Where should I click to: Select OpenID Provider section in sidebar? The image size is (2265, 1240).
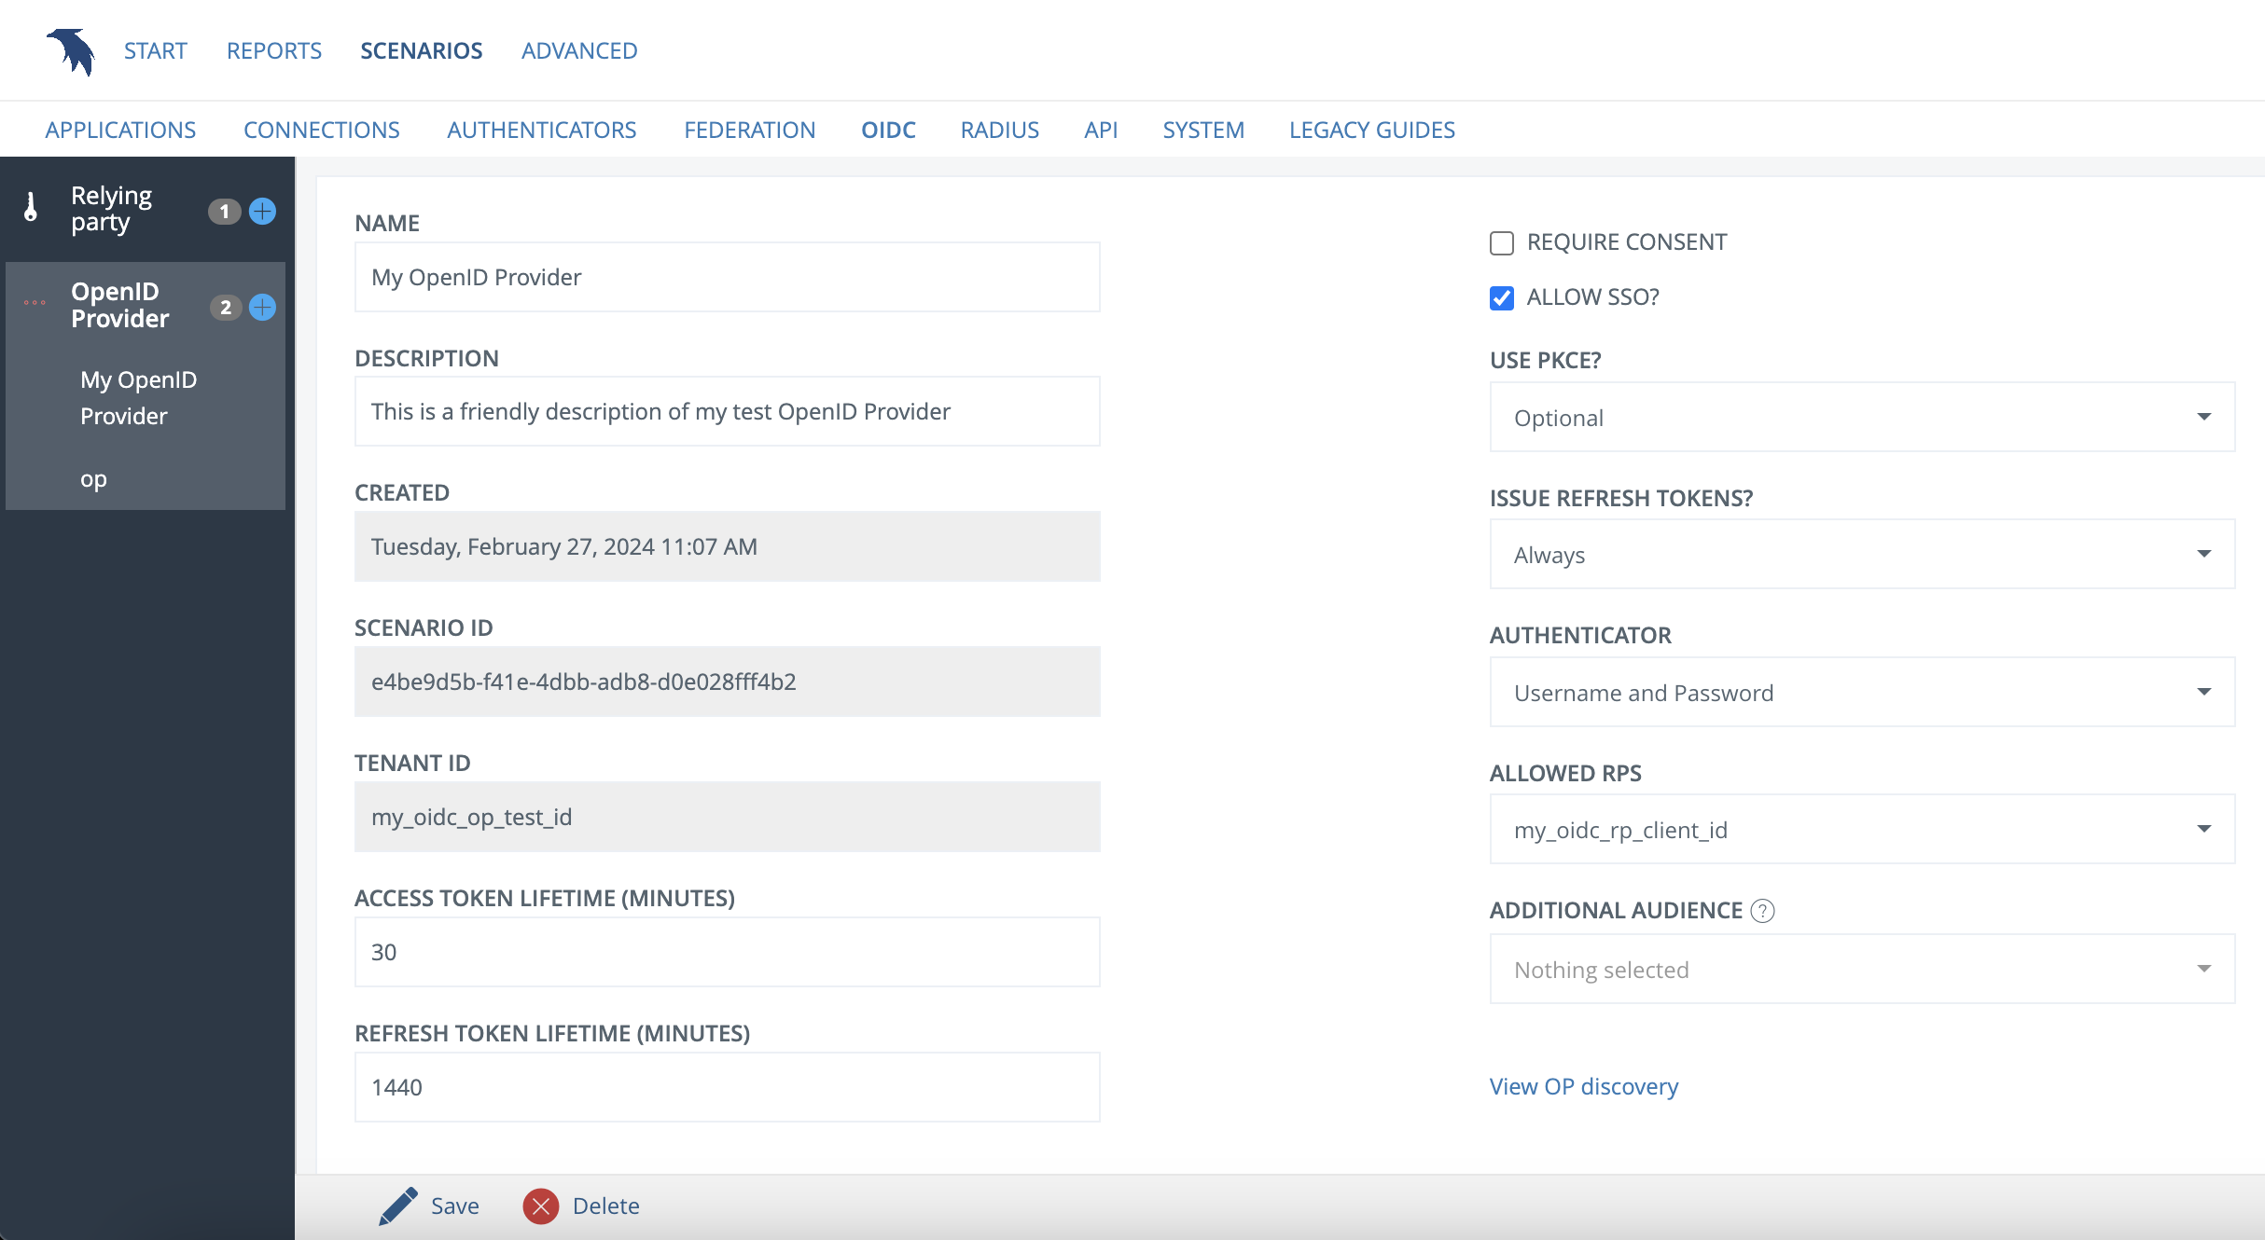pos(120,305)
